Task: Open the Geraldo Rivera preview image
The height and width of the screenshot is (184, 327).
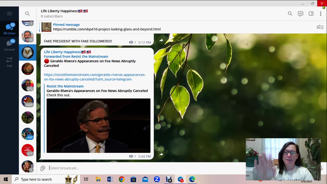Action: pyautogui.click(x=98, y=126)
